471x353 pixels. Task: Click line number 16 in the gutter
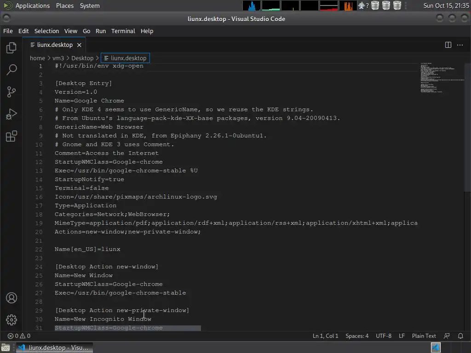click(x=39, y=197)
